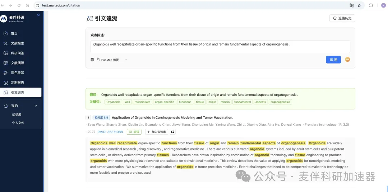
Task: Reload the page in browser
Action: pos(19,5)
